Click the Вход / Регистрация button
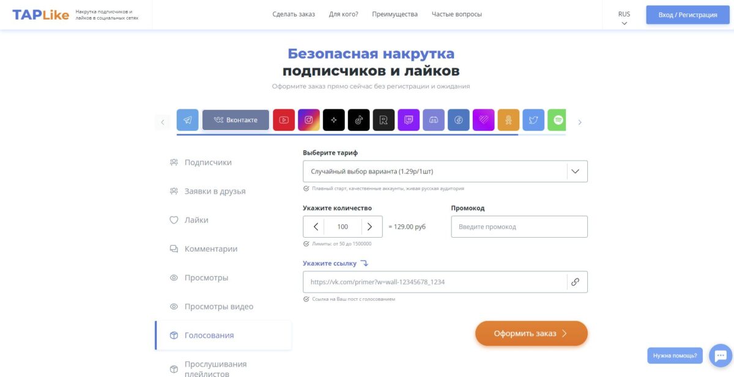Viewport: 734px width, 377px height. pos(688,15)
